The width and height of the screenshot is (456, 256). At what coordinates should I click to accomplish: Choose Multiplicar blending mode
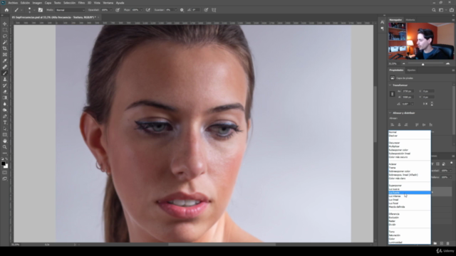point(410,146)
